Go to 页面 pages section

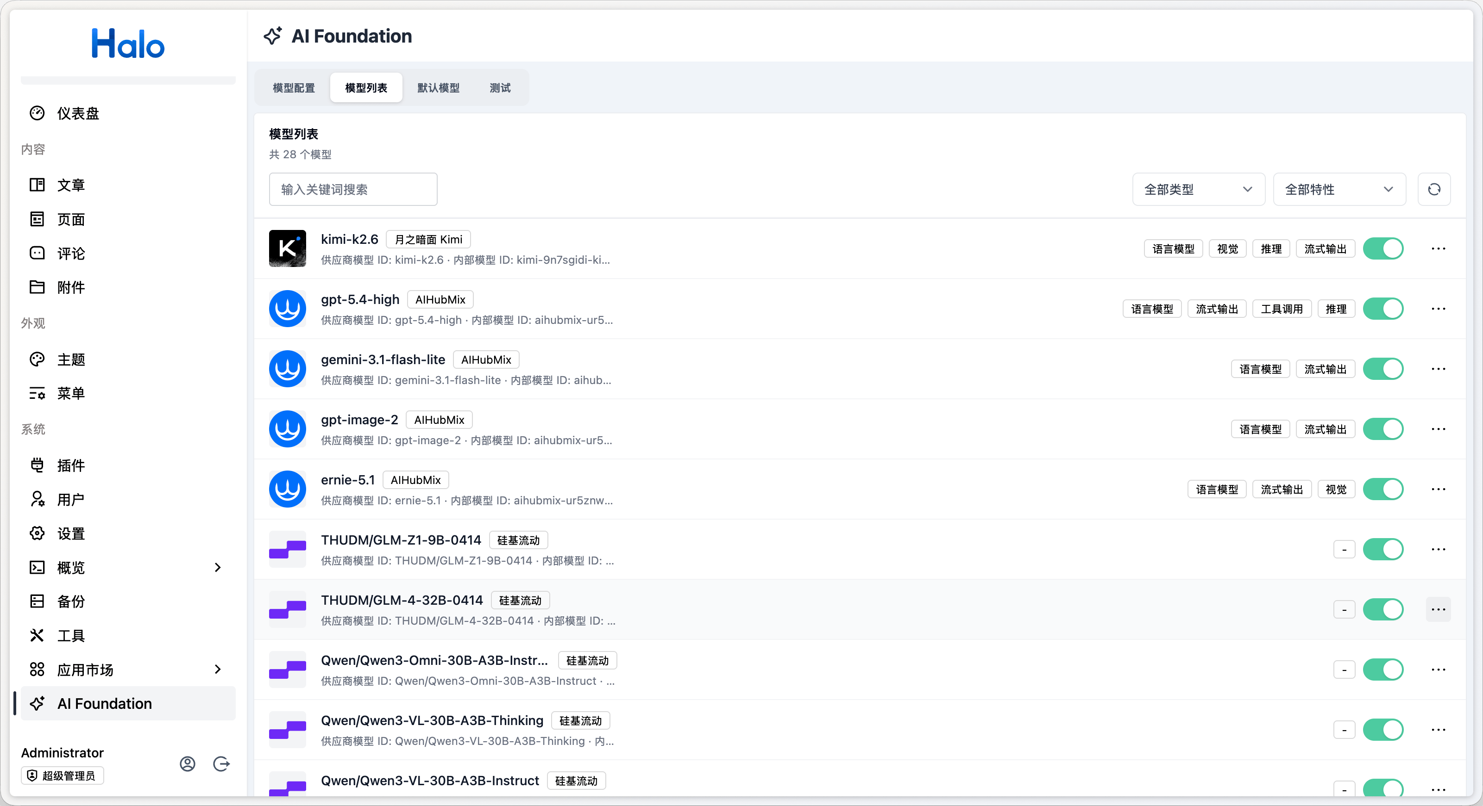click(x=128, y=219)
